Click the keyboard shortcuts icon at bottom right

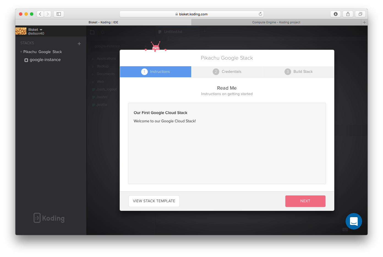[345, 230]
